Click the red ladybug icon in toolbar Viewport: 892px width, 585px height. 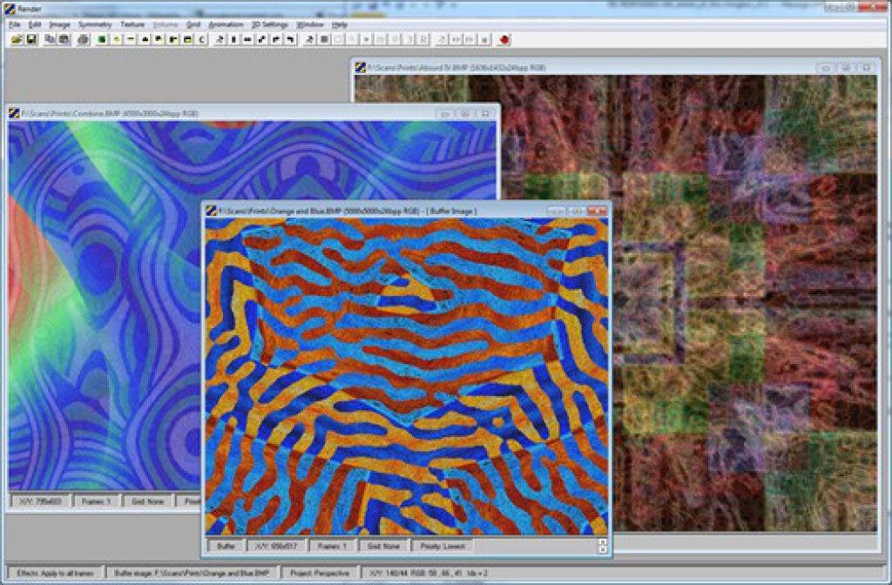coord(505,39)
